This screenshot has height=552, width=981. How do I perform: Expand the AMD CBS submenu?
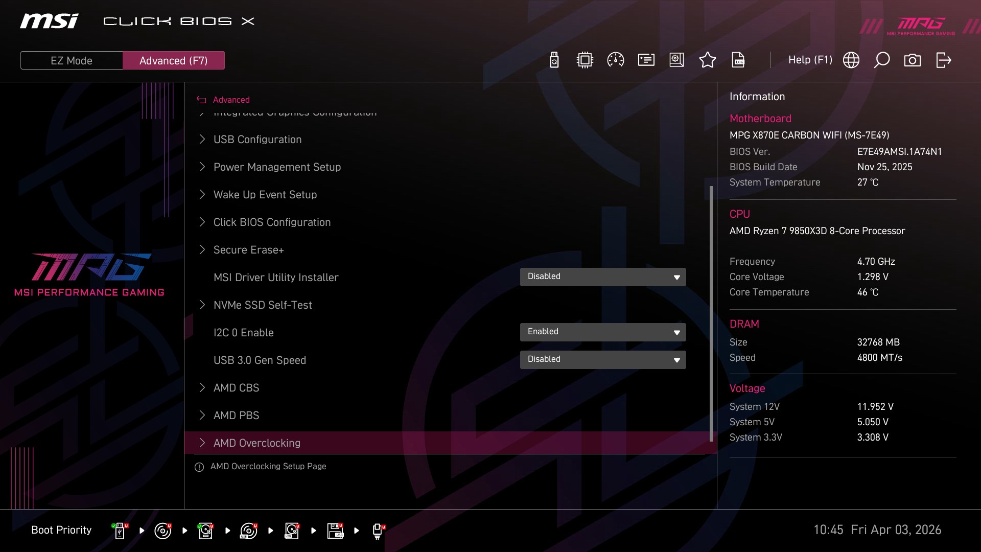click(236, 388)
